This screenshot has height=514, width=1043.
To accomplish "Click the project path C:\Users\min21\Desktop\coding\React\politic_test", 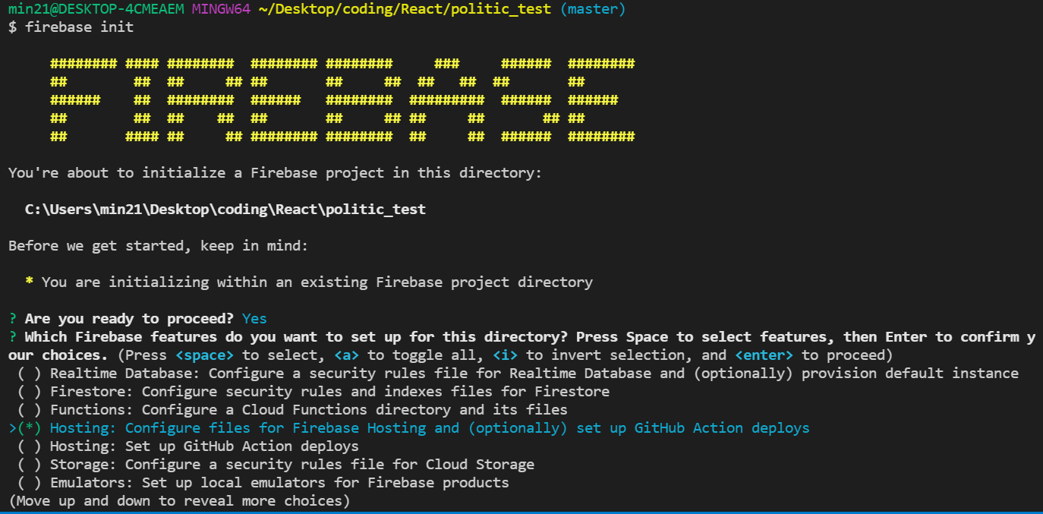I will pos(225,210).
